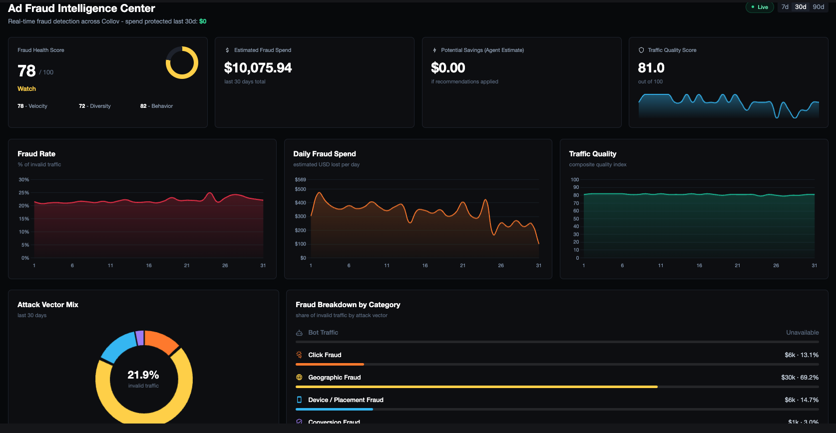Click the 'Daily Fraud Spend' chart heading
Viewport: 836px width, 433px height.
pos(325,154)
